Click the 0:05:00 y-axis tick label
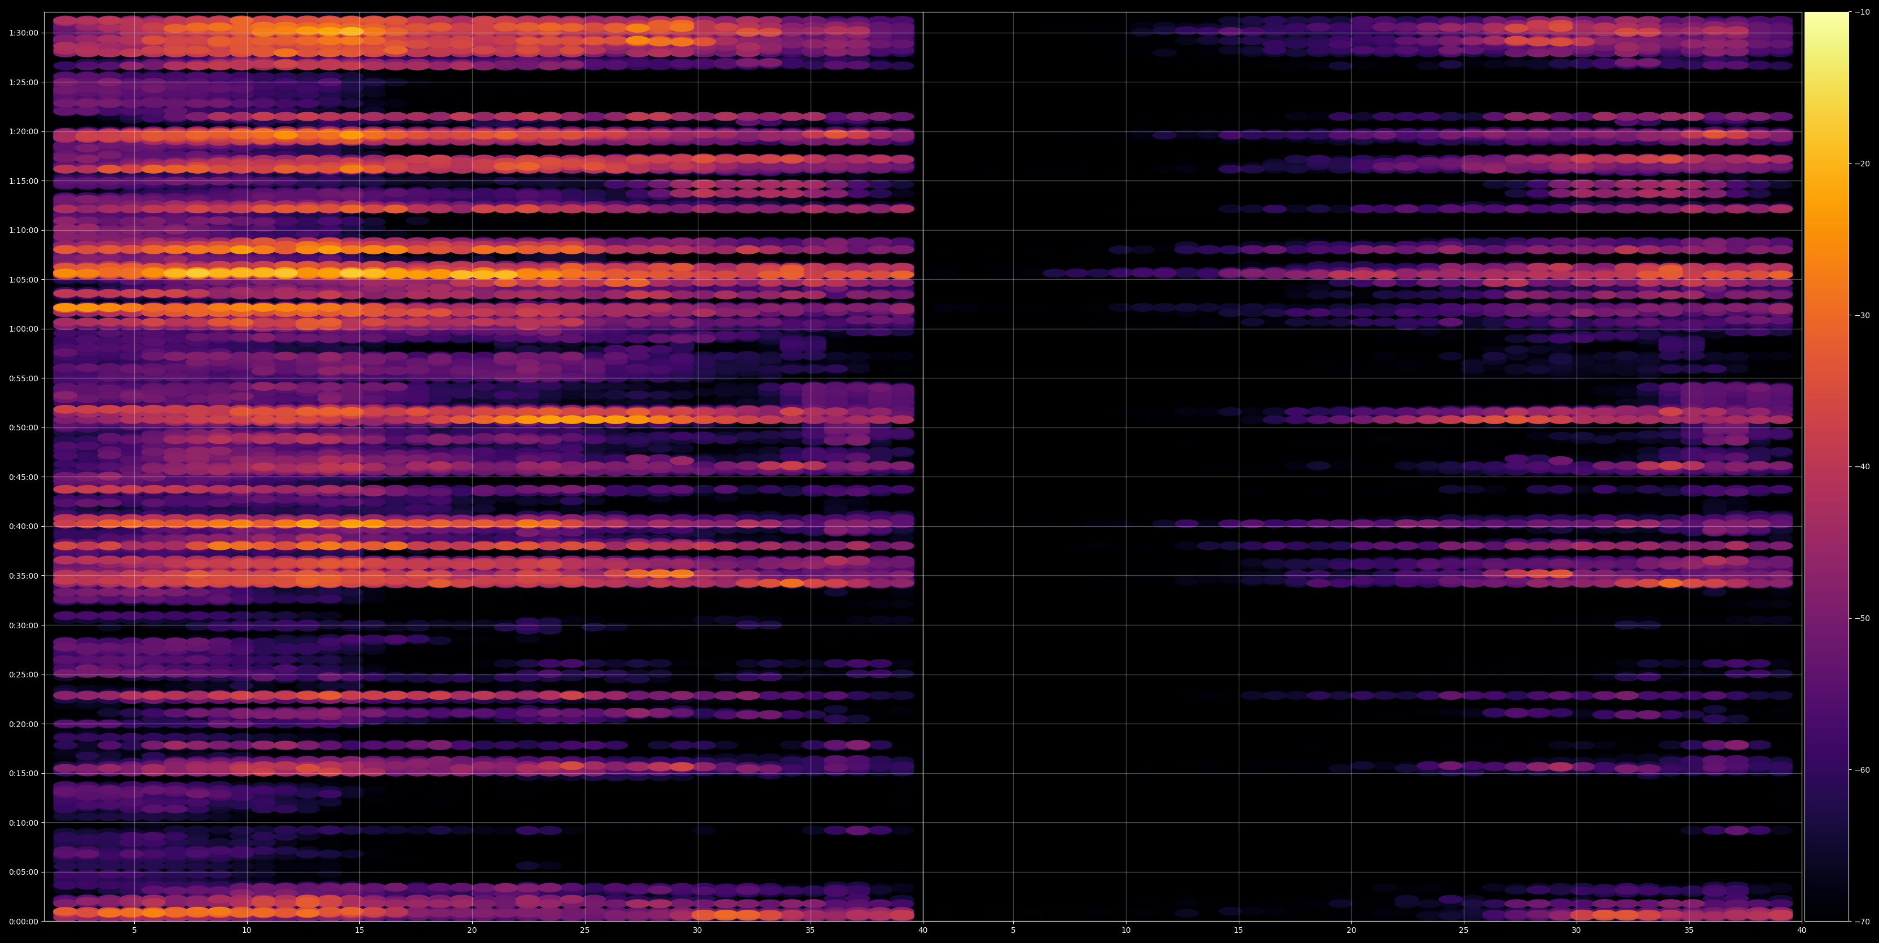Viewport: 1879px width, 943px height. pyautogui.click(x=23, y=871)
